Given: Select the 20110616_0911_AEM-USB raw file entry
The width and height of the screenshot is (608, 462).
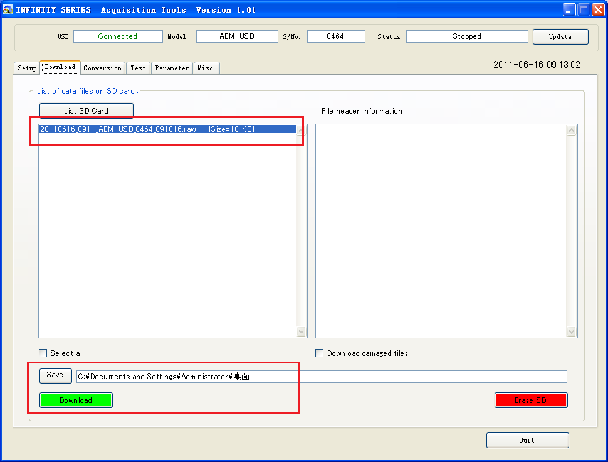Looking at the screenshot, I should click(x=147, y=129).
